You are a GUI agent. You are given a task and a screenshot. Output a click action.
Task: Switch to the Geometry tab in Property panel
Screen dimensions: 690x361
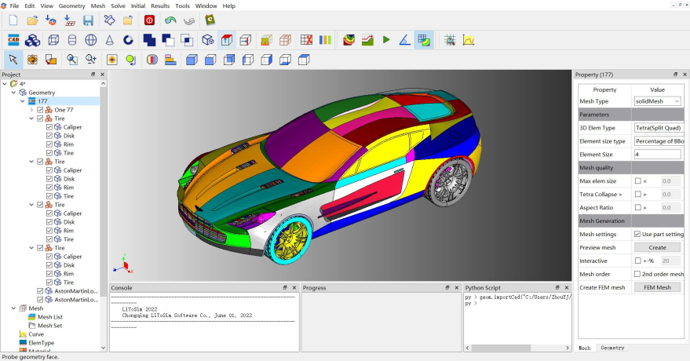coord(612,348)
